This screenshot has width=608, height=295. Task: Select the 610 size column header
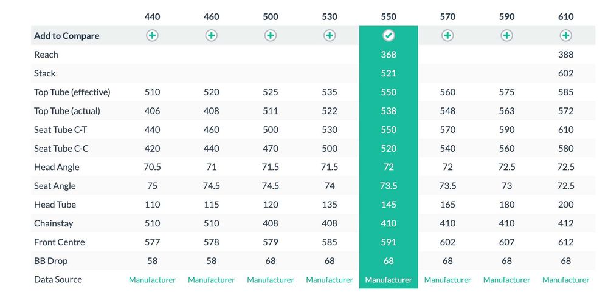pos(565,17)
